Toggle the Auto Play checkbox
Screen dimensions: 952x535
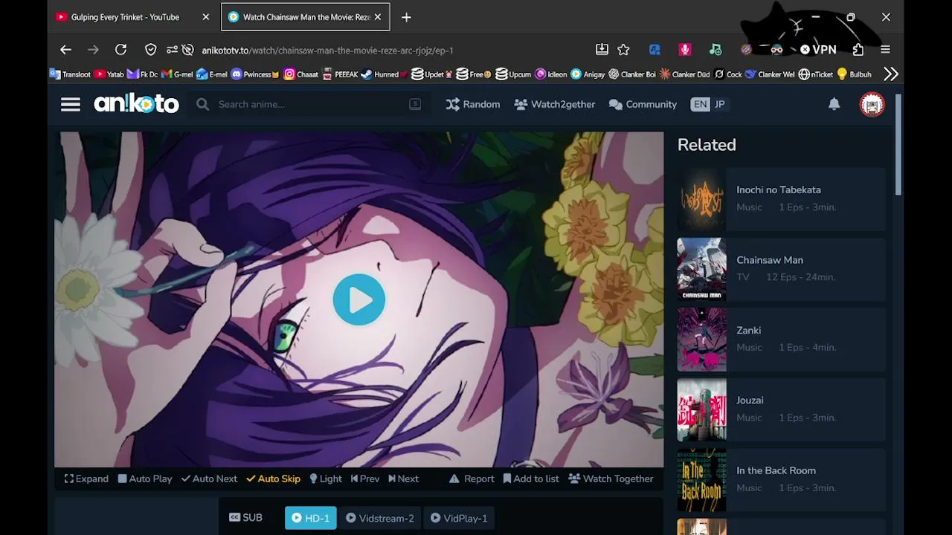point(145,479)
